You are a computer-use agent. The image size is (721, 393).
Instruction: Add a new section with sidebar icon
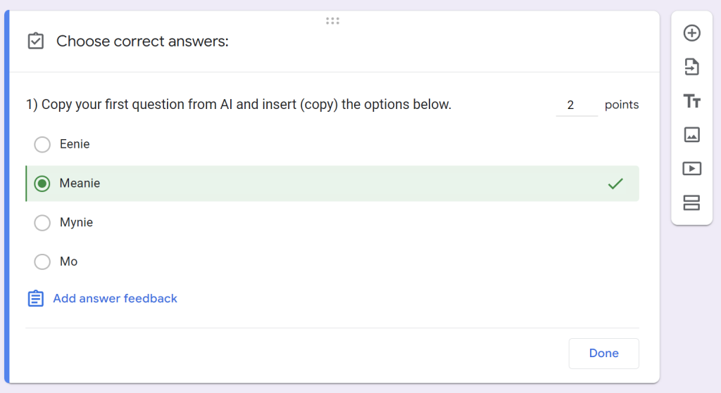pos(691,202)
